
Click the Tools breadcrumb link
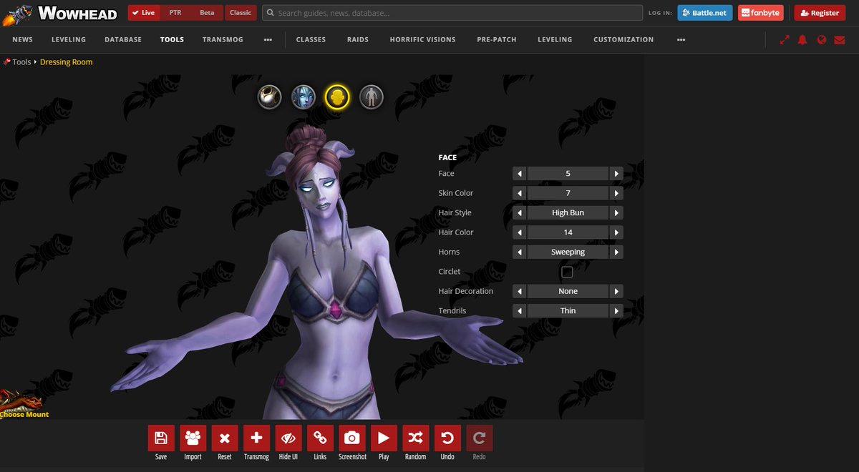(21, 62)
